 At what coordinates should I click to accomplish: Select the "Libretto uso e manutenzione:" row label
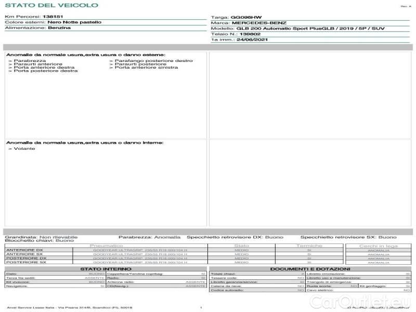coord(333,278)
